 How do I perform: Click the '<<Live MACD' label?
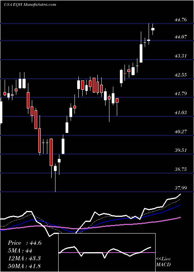click(x=163, y=262)
